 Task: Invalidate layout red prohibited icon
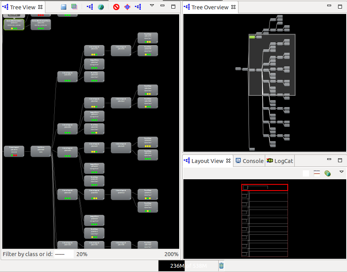coord(116,7)
